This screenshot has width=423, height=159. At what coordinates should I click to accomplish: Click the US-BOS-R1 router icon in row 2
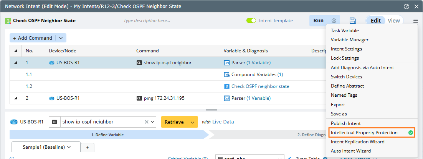[51, 98]
